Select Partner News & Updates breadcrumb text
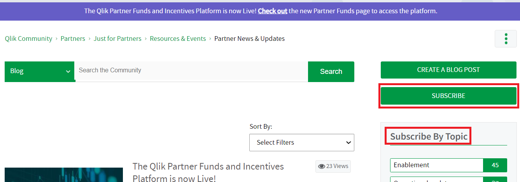The image size is (520, 182). pos(249,38)
